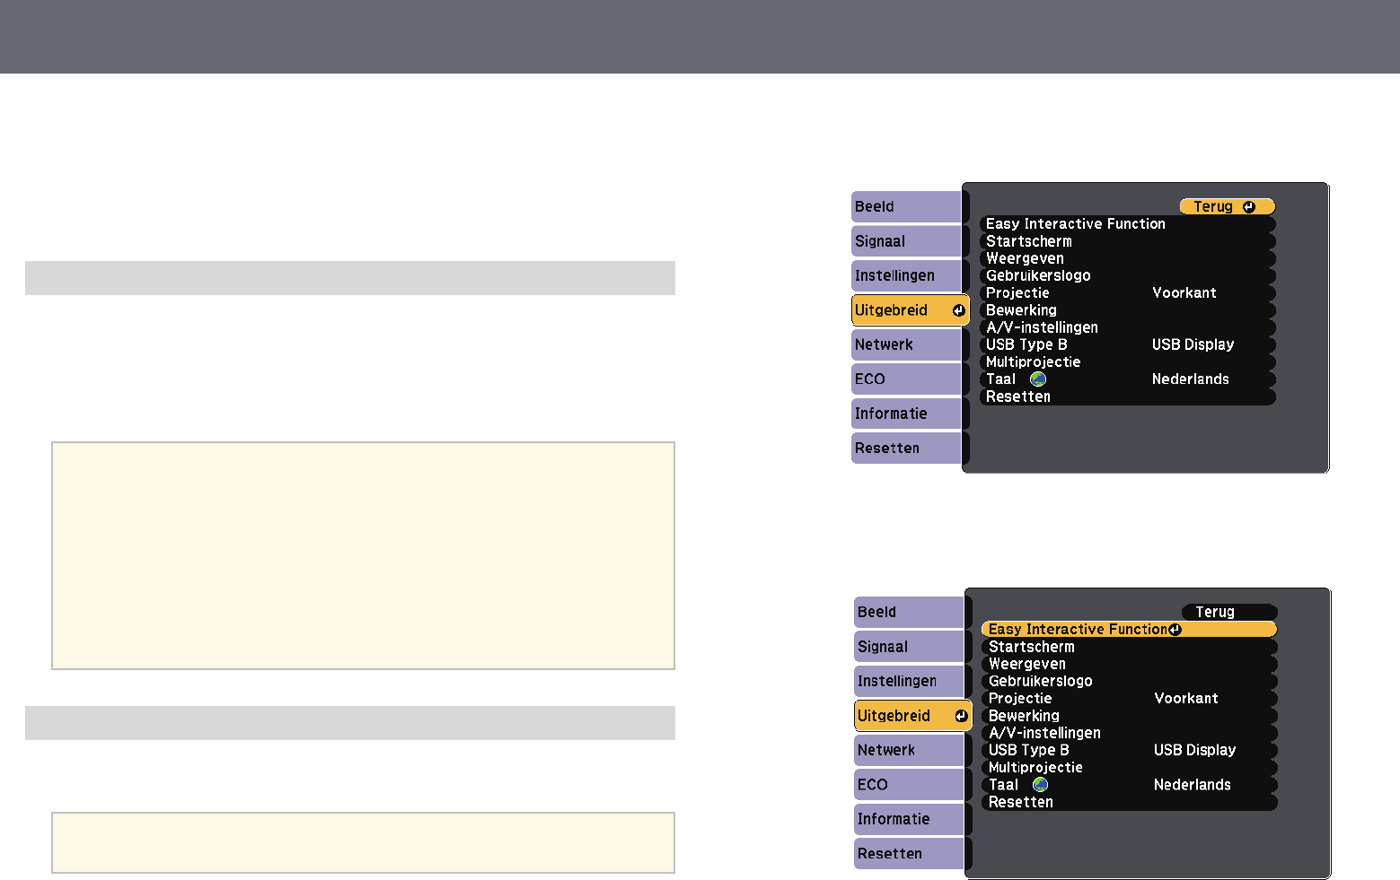
Task: Select Instellingen tab in the lower menu
Action: coord(909,681)
